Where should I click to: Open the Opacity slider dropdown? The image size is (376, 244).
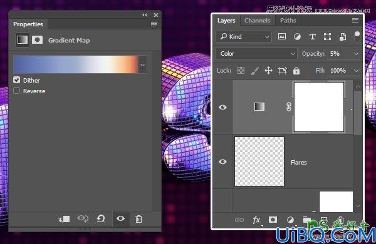[x=357, y=54]
